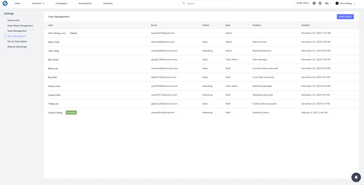Select user Jessie Poon
The image size is (364, 185).
[54, 95]
